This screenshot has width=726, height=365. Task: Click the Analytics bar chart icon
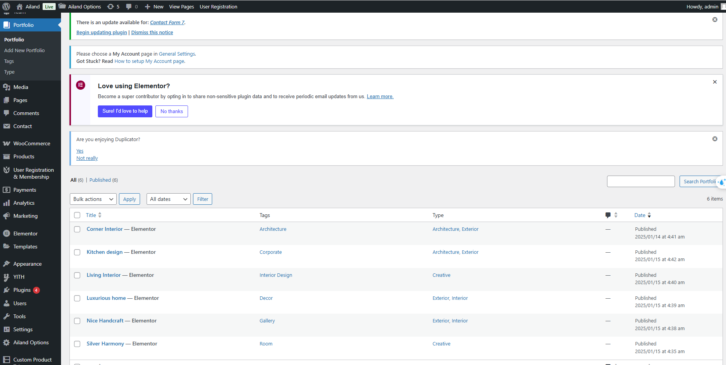[x=7, y=203]
